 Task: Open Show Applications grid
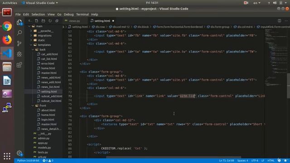coord(7,156)
